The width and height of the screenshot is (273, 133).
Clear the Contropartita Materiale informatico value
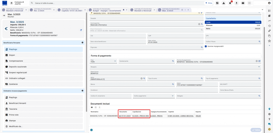(x=199, y=24)
